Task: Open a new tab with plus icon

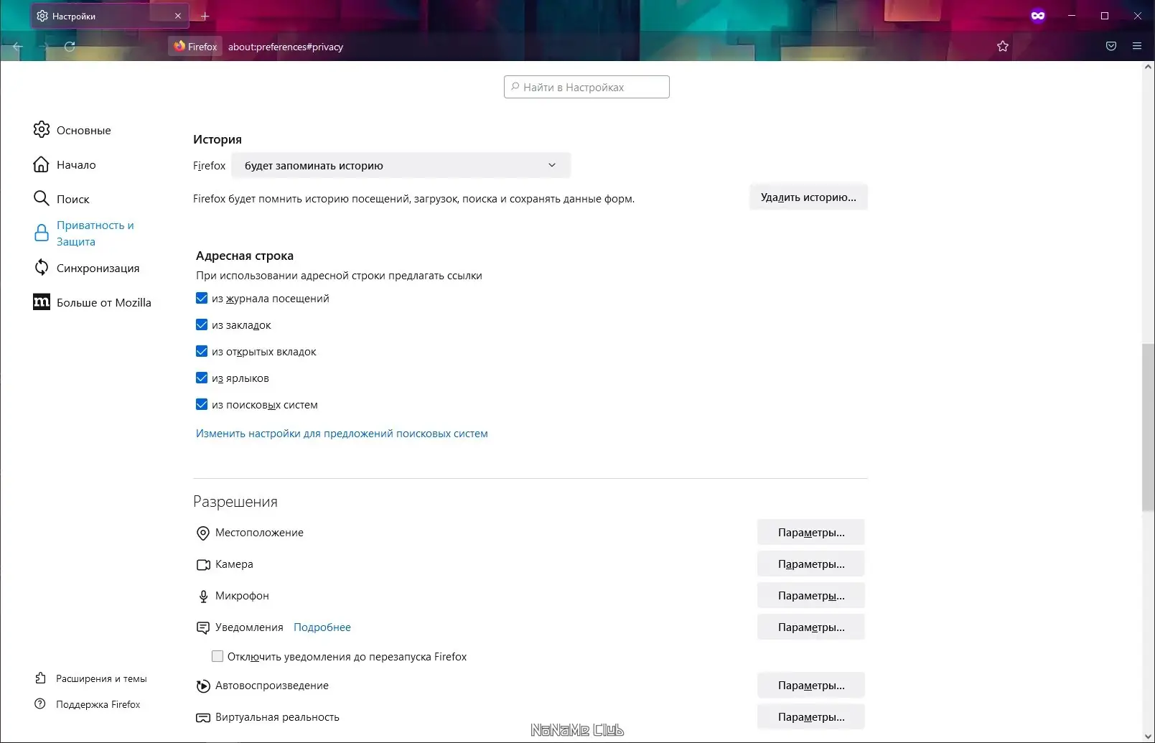Action: [x=205, y=16]
